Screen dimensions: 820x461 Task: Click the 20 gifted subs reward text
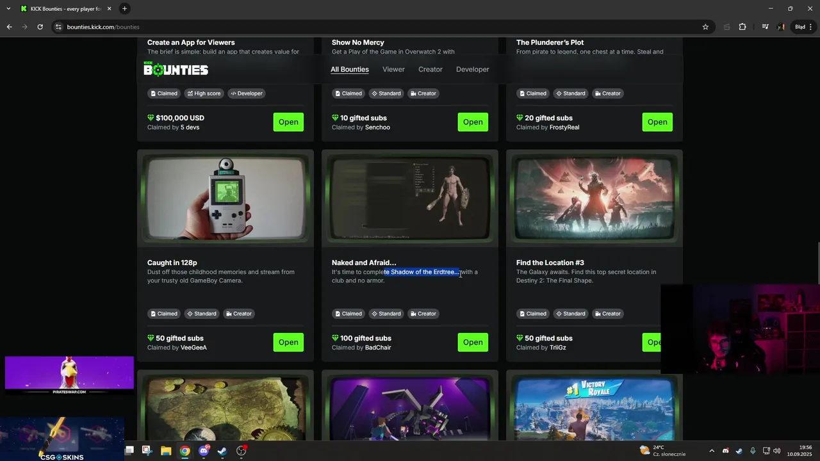click(548, 118)
